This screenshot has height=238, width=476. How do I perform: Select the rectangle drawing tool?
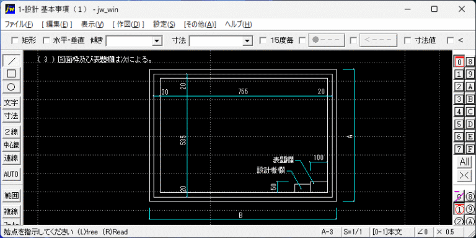11,74
